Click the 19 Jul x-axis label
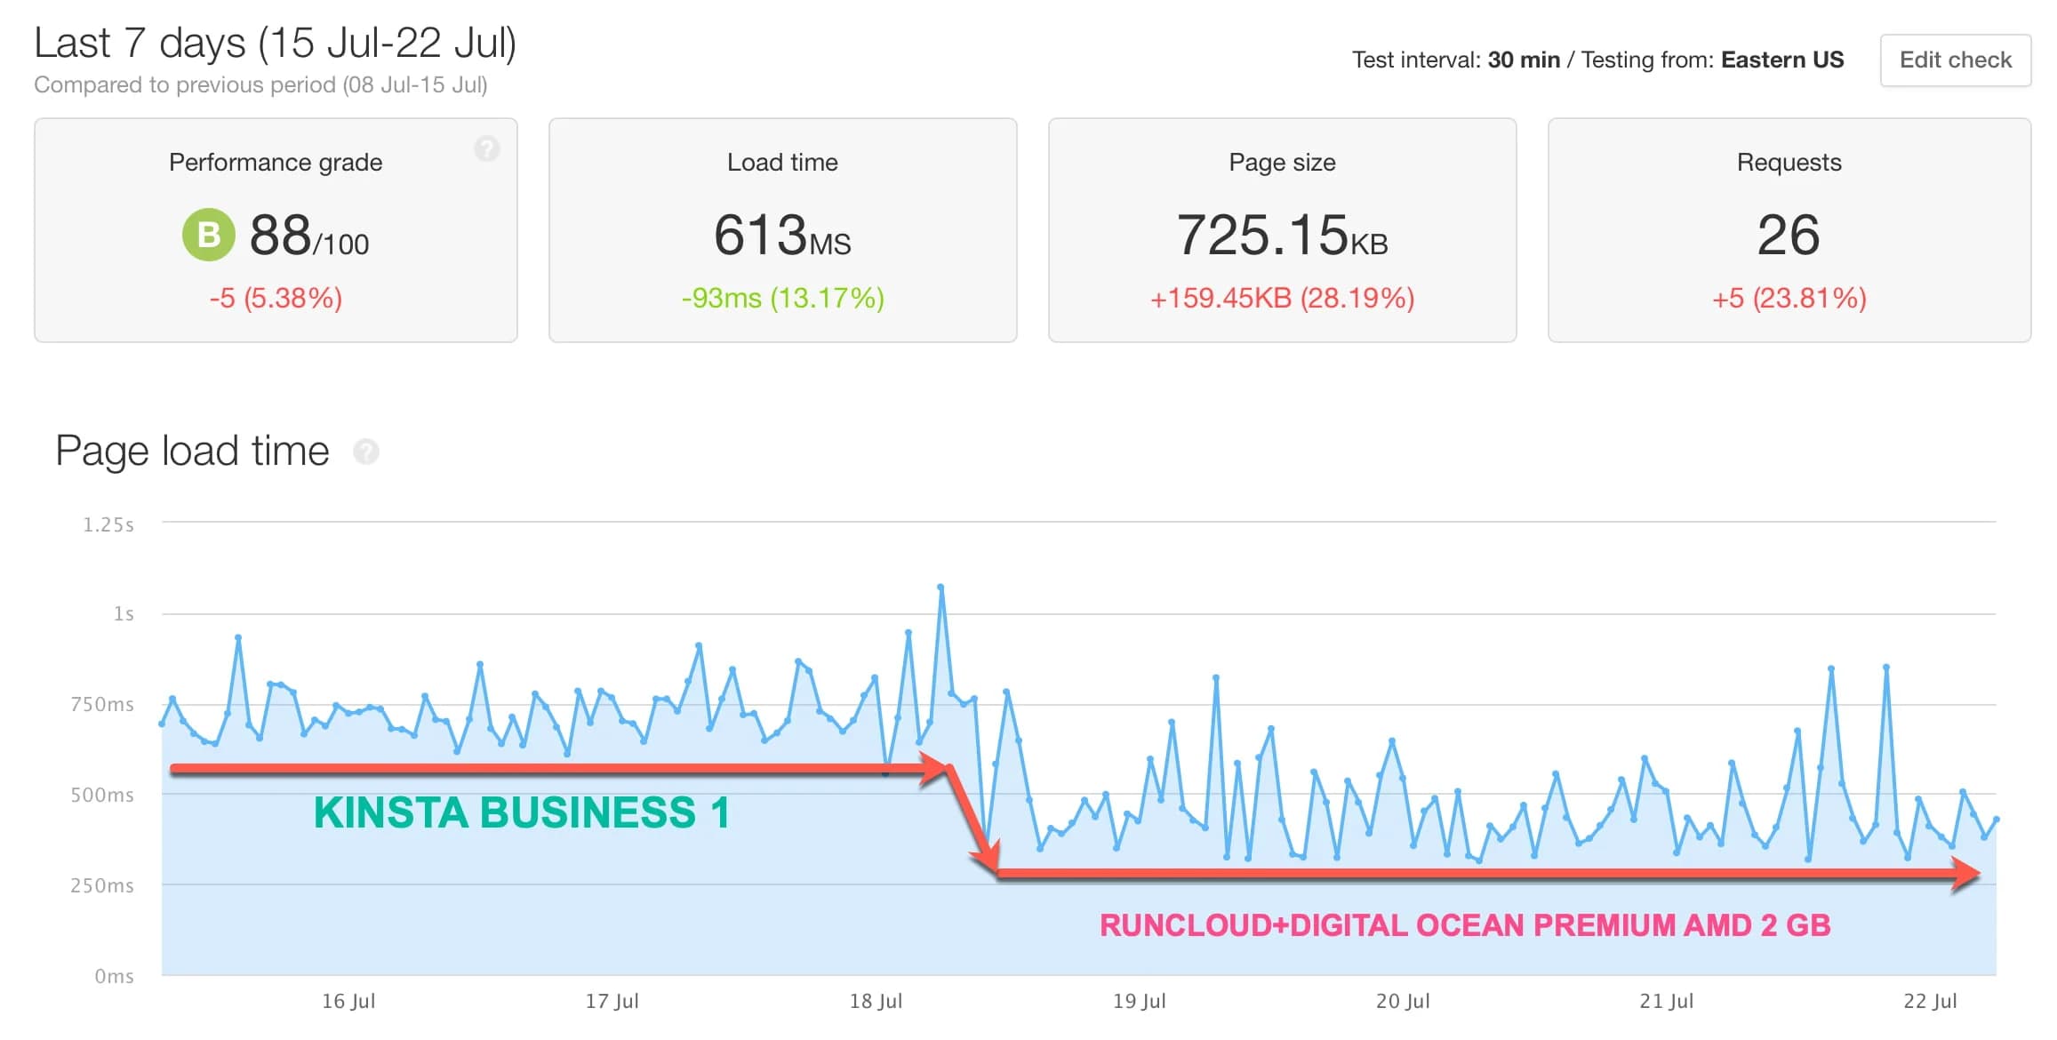 (x=1140, y=1001)
